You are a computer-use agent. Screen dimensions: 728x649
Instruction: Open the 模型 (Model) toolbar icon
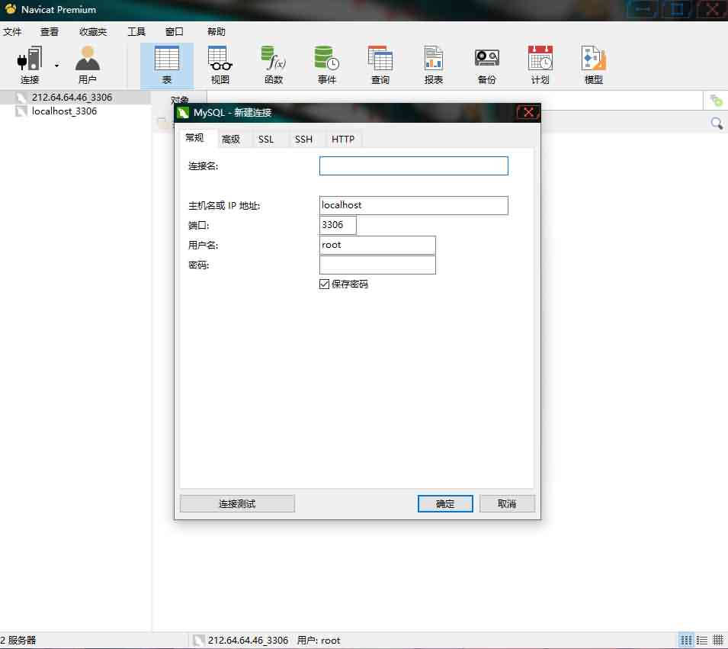point(593,65)
